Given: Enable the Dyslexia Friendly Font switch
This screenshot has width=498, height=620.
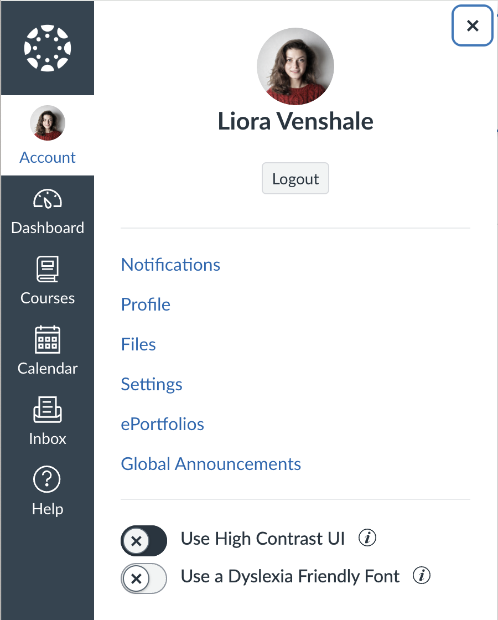Looking at the screenshot, I should tap(144, 578).
